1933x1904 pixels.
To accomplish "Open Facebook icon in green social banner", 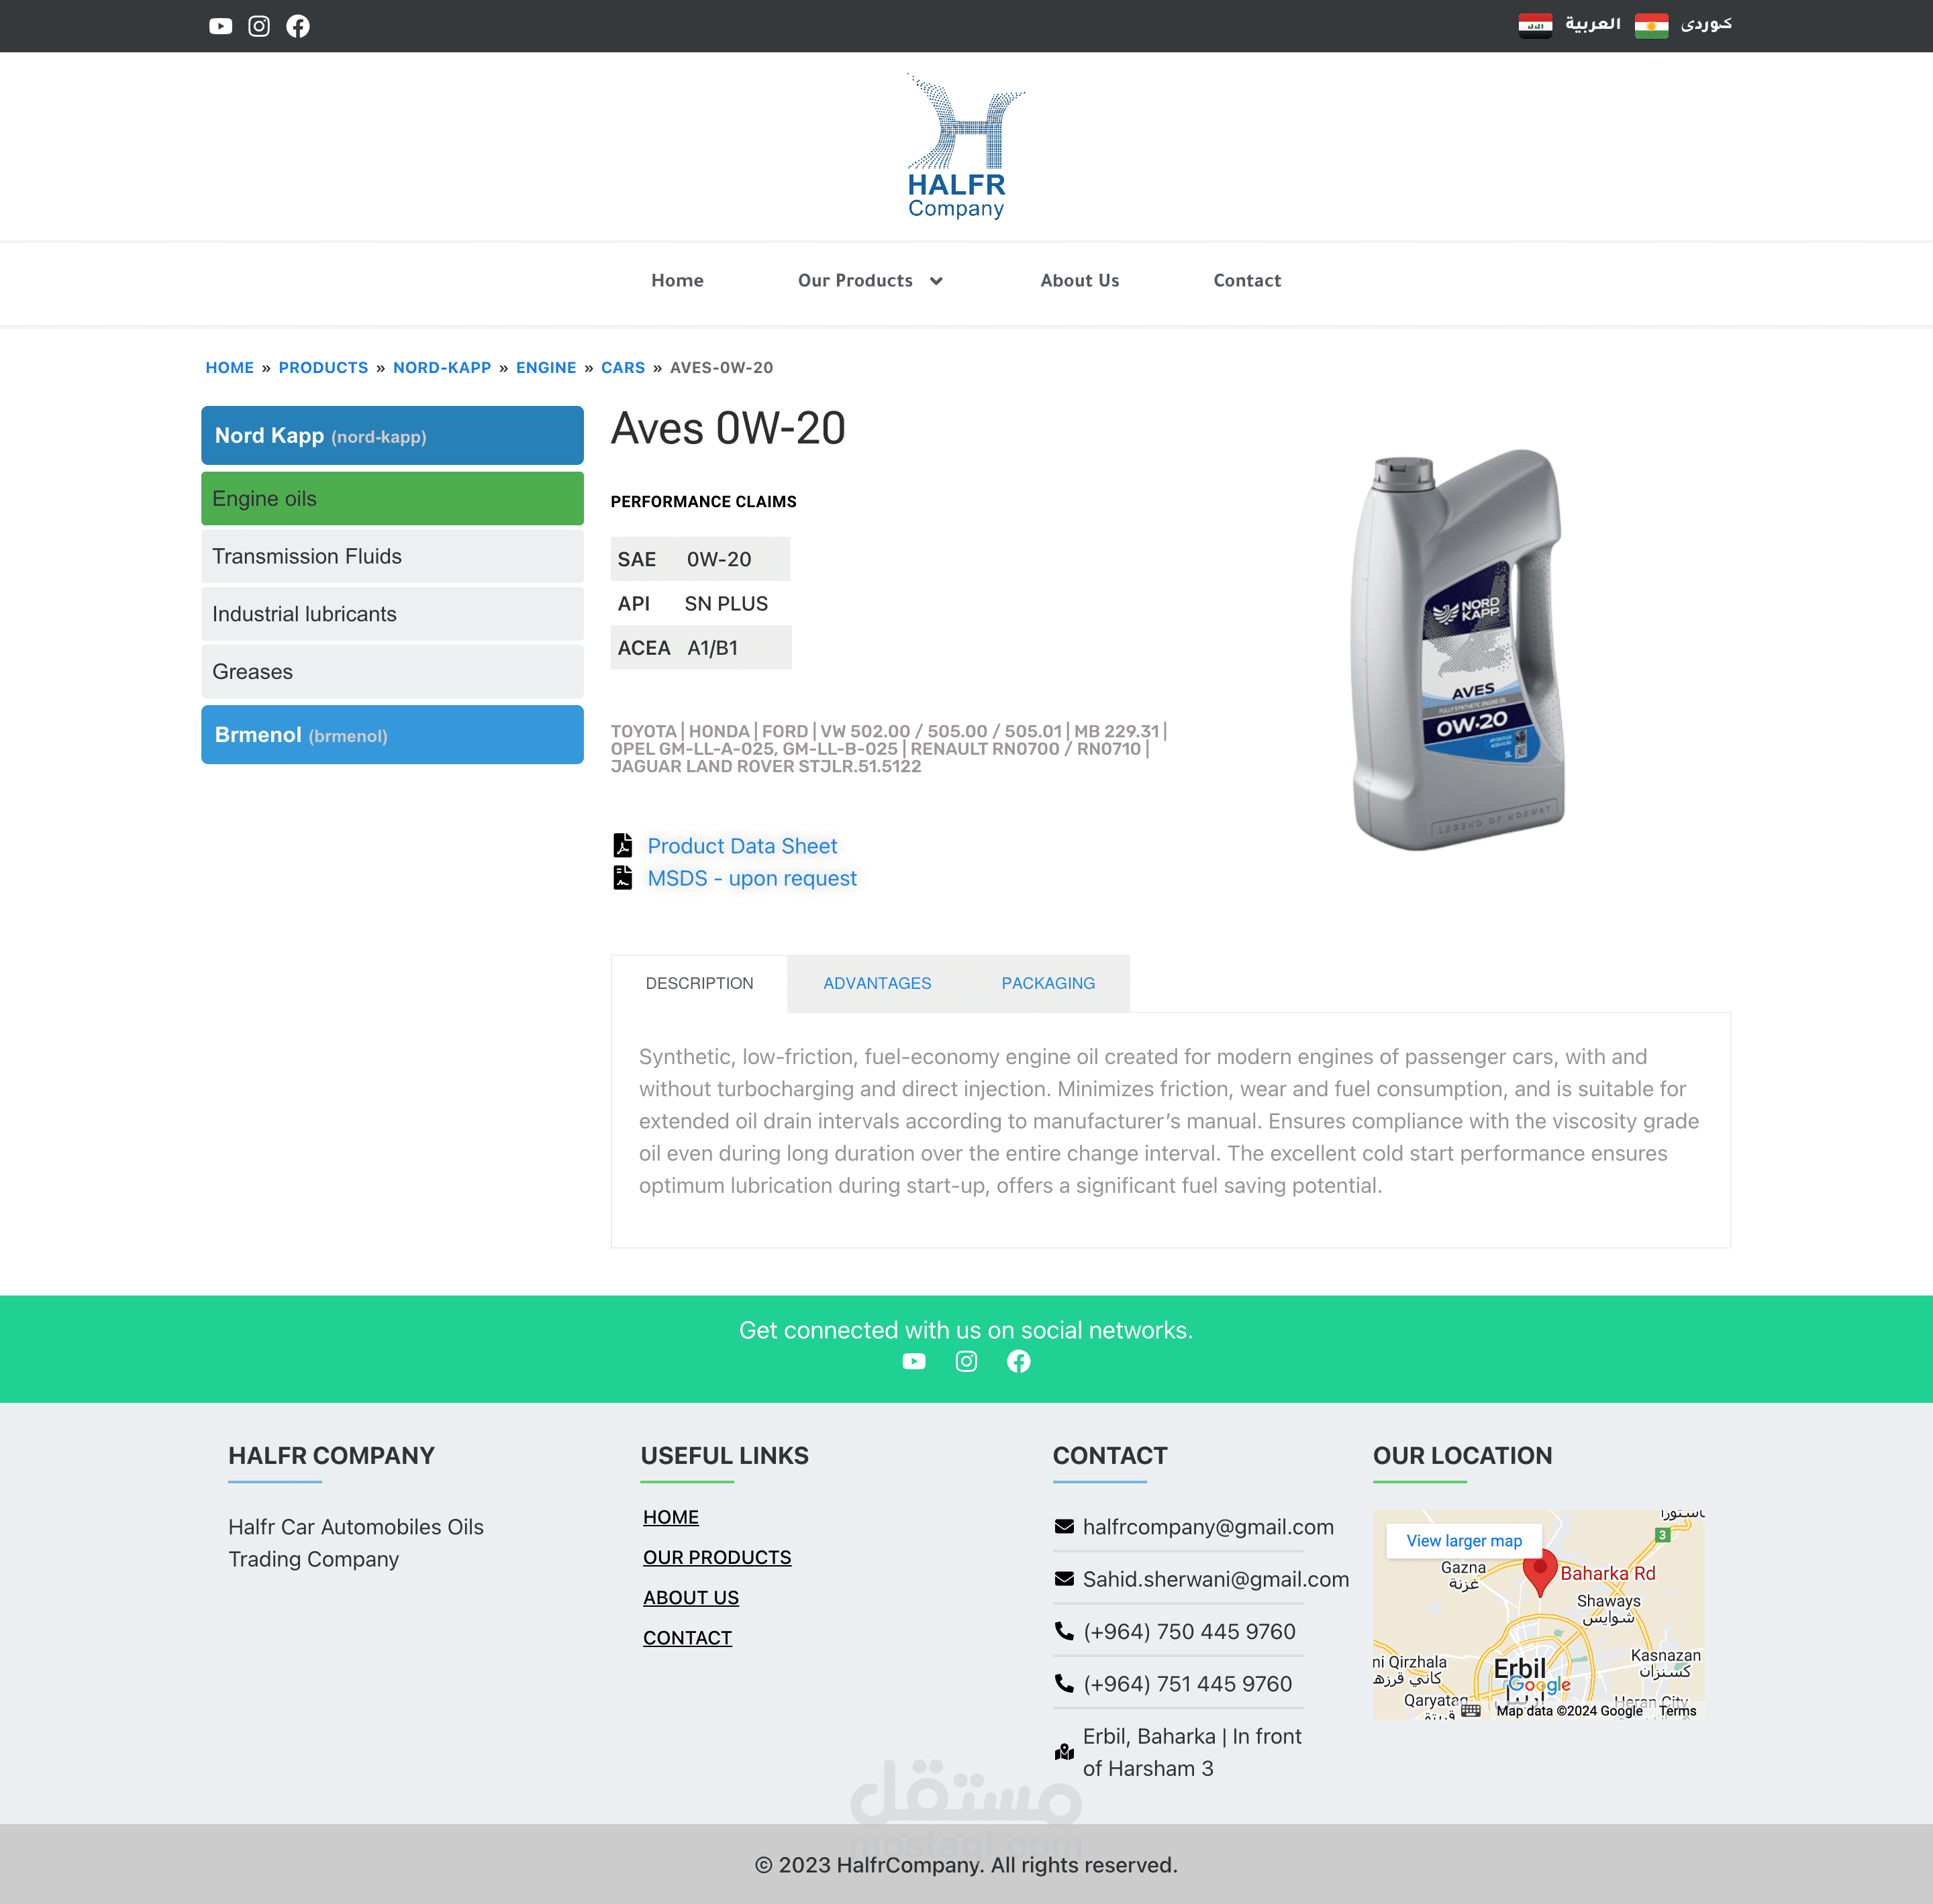I will click(1019, 1361).
